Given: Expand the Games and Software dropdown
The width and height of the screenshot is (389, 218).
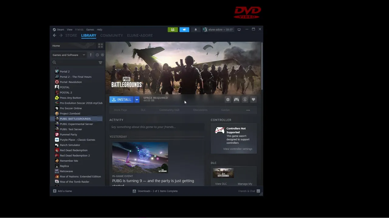Looking at the screenshot, I should coord(69,55).
